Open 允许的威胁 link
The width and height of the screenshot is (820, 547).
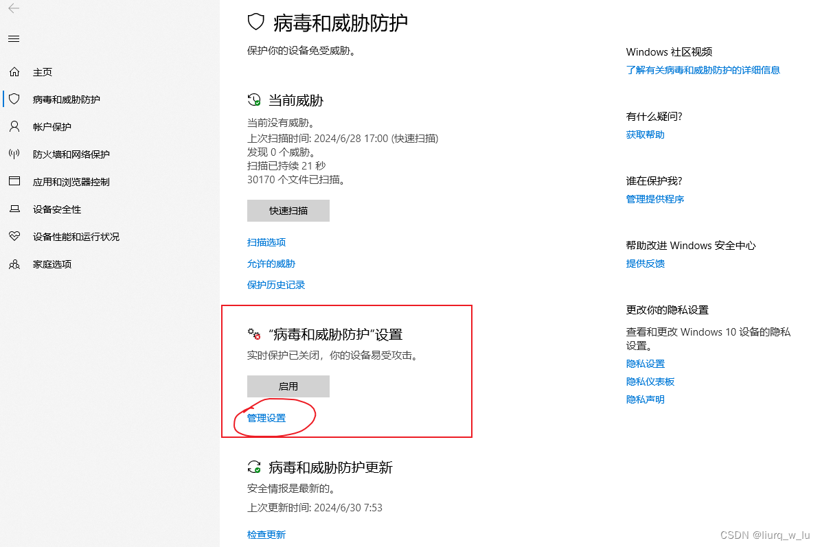(x=271, y=264)
